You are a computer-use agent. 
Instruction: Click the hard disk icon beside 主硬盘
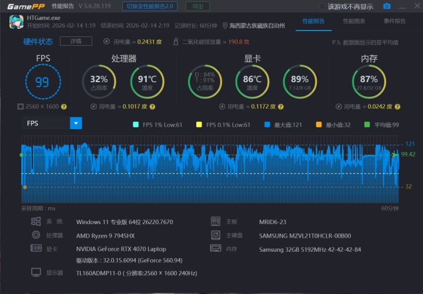[x=216, y=235]
